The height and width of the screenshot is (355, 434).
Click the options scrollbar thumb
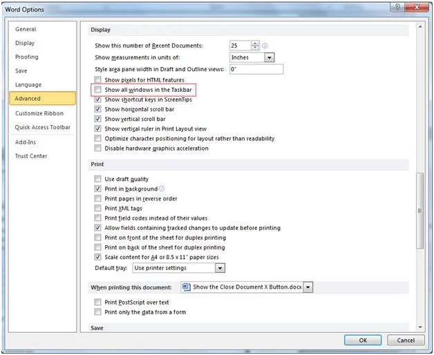pyautogui.click(x=420, y=211)
